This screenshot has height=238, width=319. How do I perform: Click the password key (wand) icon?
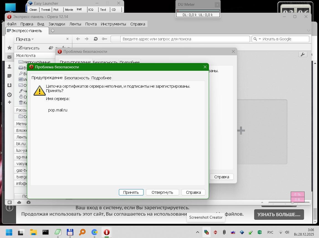[x=104, y=39]
